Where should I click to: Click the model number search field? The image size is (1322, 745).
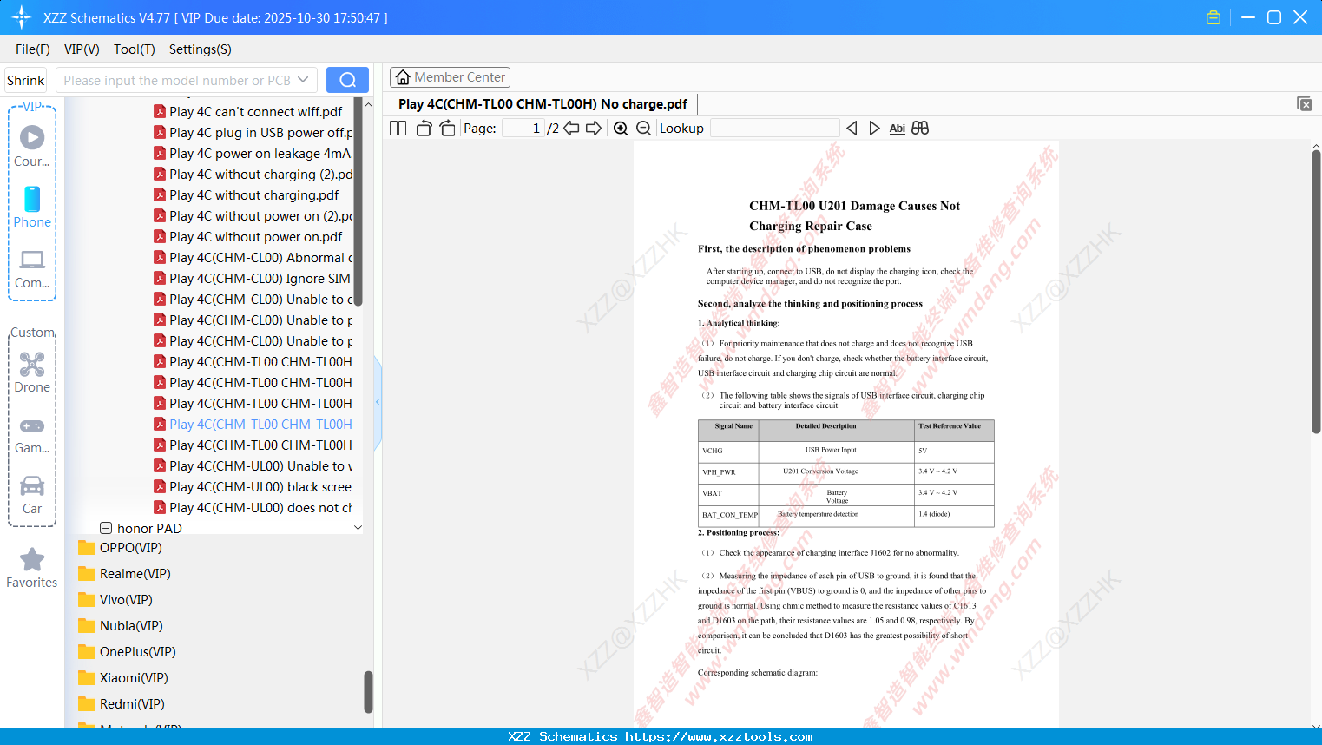click(x=176, y=80)
